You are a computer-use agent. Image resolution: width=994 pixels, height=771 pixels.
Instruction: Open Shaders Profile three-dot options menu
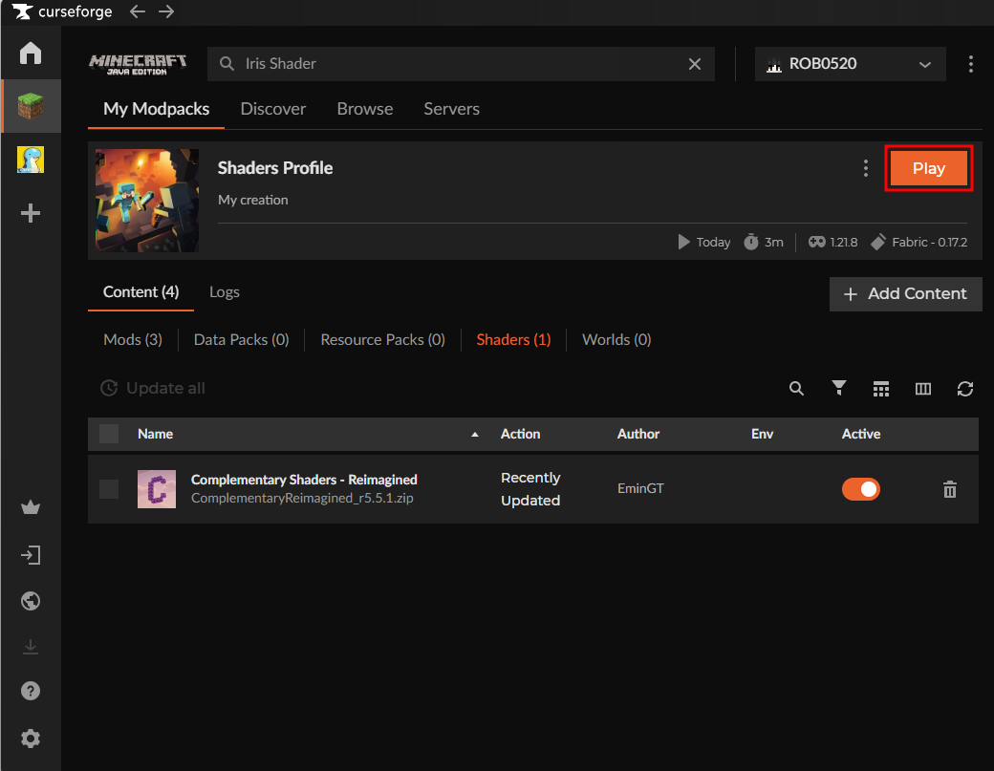coord(865,168)
